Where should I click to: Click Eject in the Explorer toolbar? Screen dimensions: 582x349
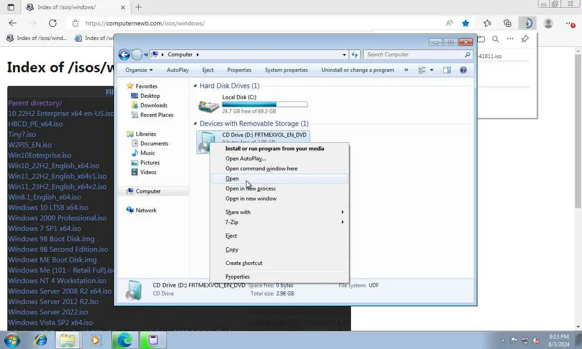click(208, 70)
